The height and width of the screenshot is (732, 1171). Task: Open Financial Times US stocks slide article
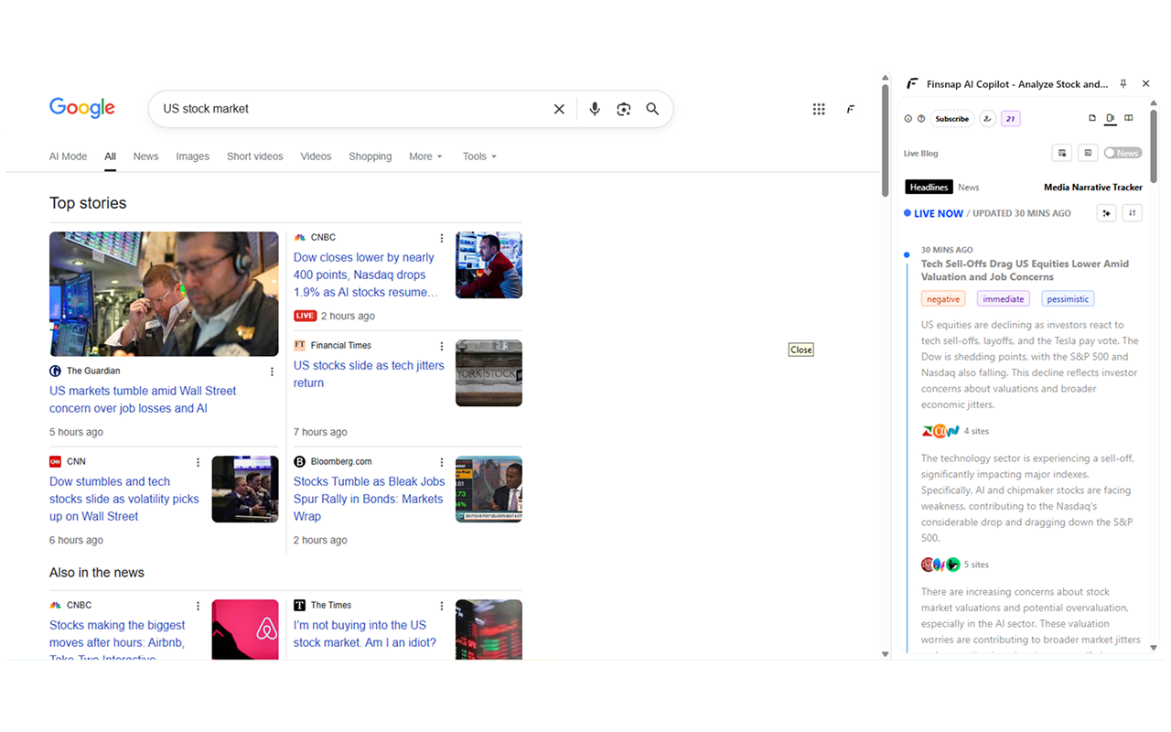click(369, 374)
